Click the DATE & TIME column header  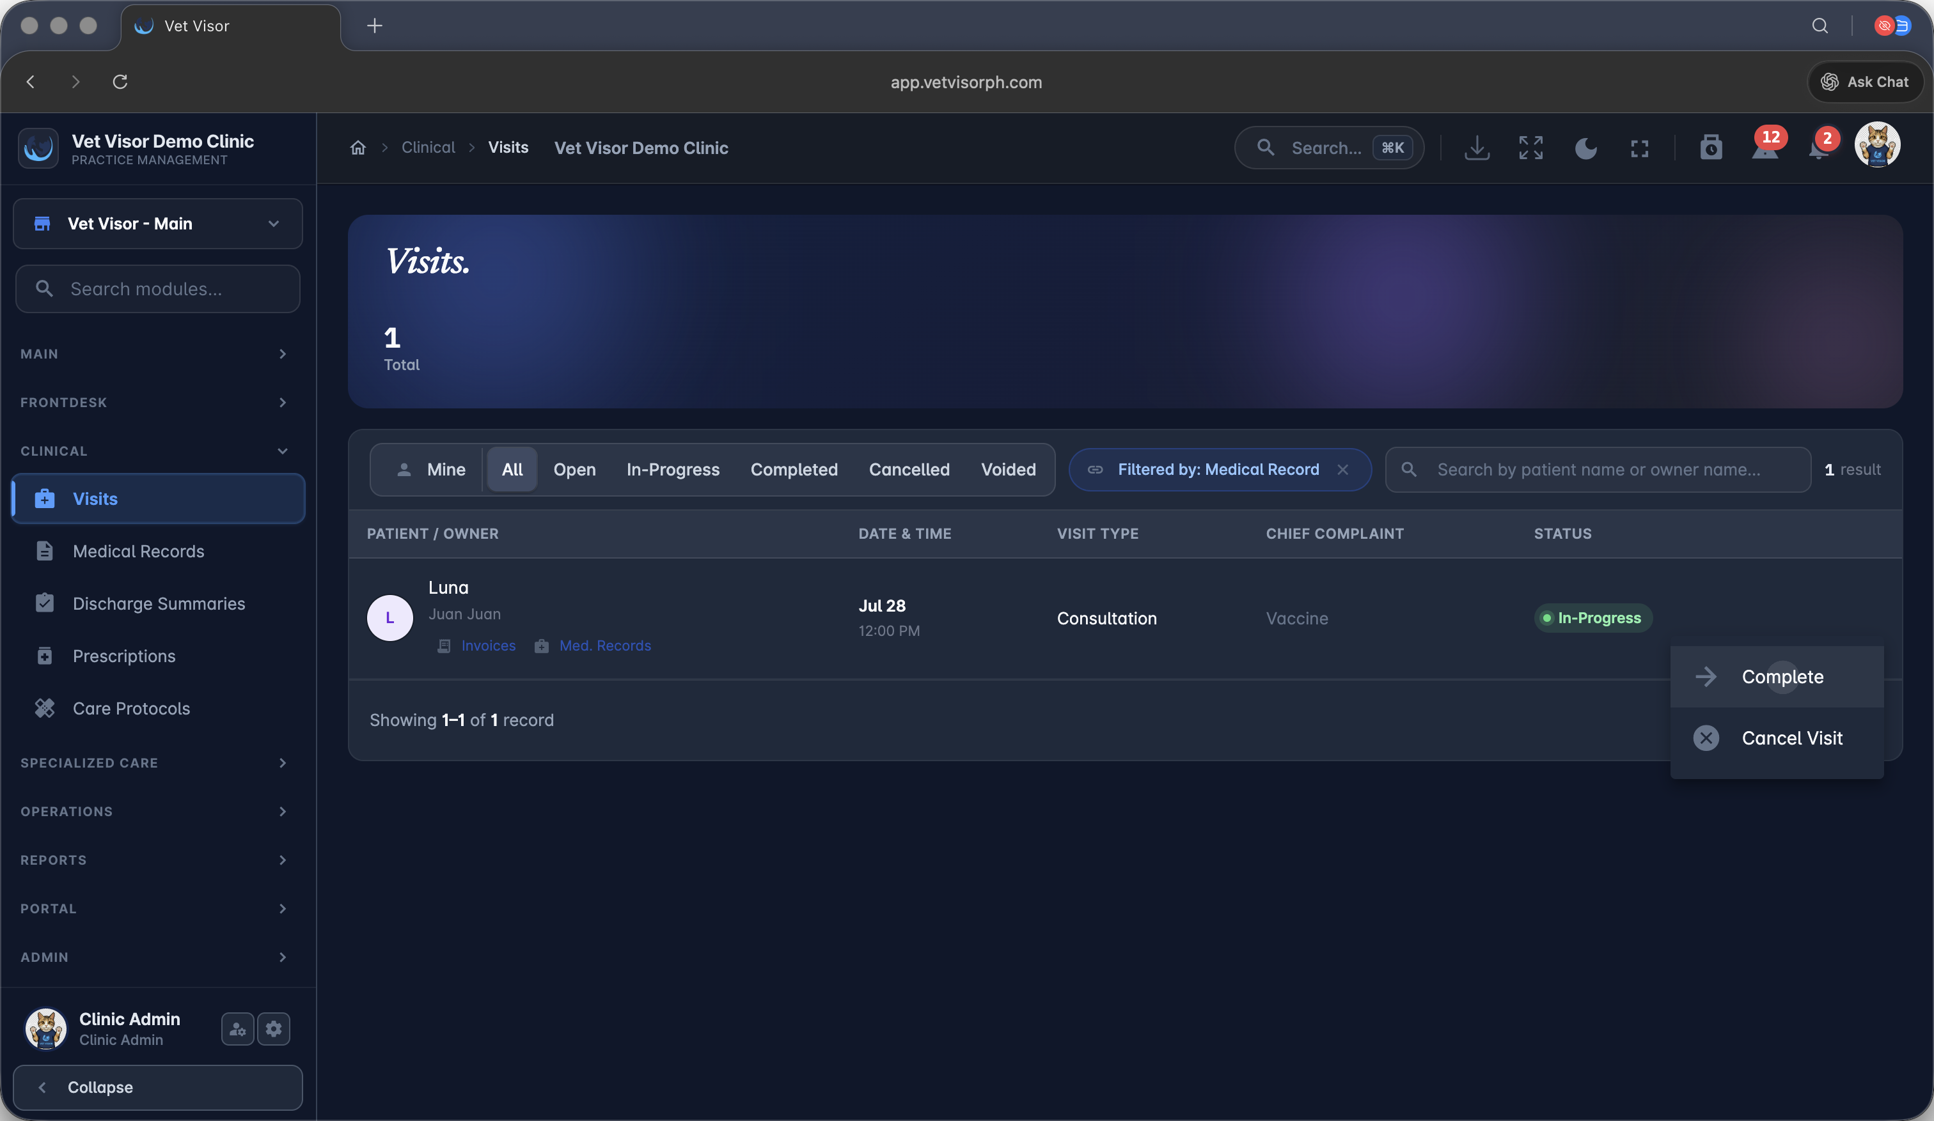[x=905, y=534]
